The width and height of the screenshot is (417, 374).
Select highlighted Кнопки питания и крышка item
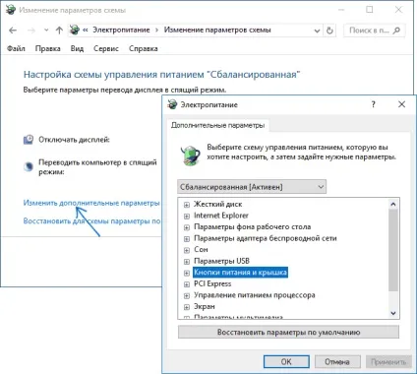(240, 273)
